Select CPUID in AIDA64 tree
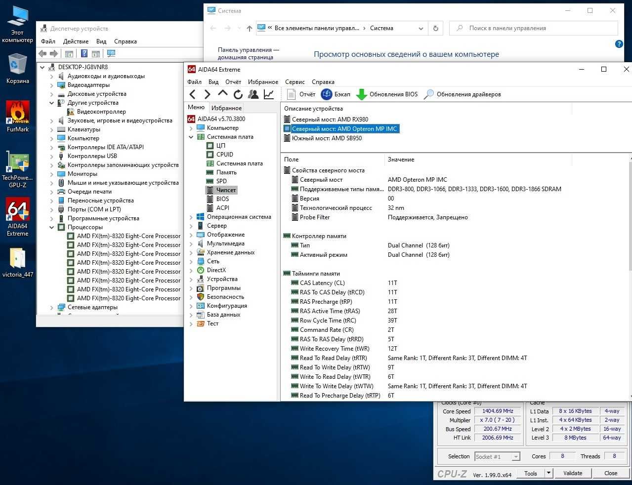The height and width of the screenshot is (485, 632). tap(219, 155)
